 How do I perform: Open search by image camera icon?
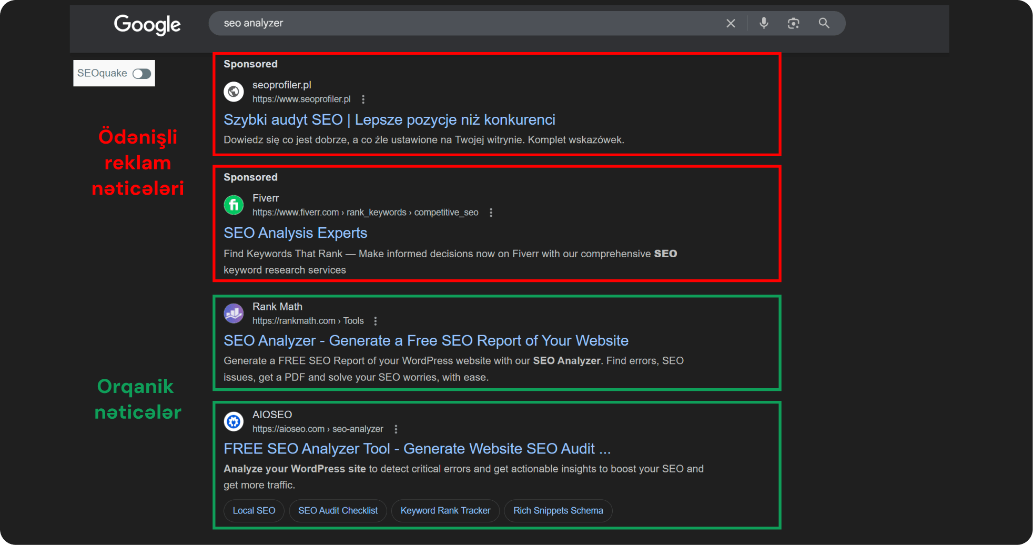click(793, 23)
